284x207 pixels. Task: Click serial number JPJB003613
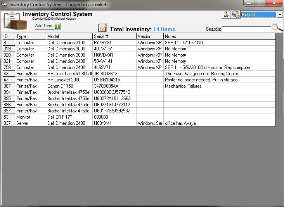[x=114, y=74]
